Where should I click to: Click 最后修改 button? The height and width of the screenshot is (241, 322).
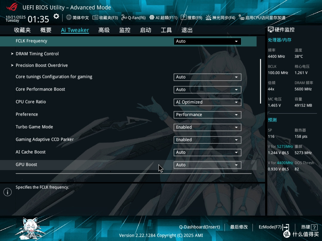[239, 227]
